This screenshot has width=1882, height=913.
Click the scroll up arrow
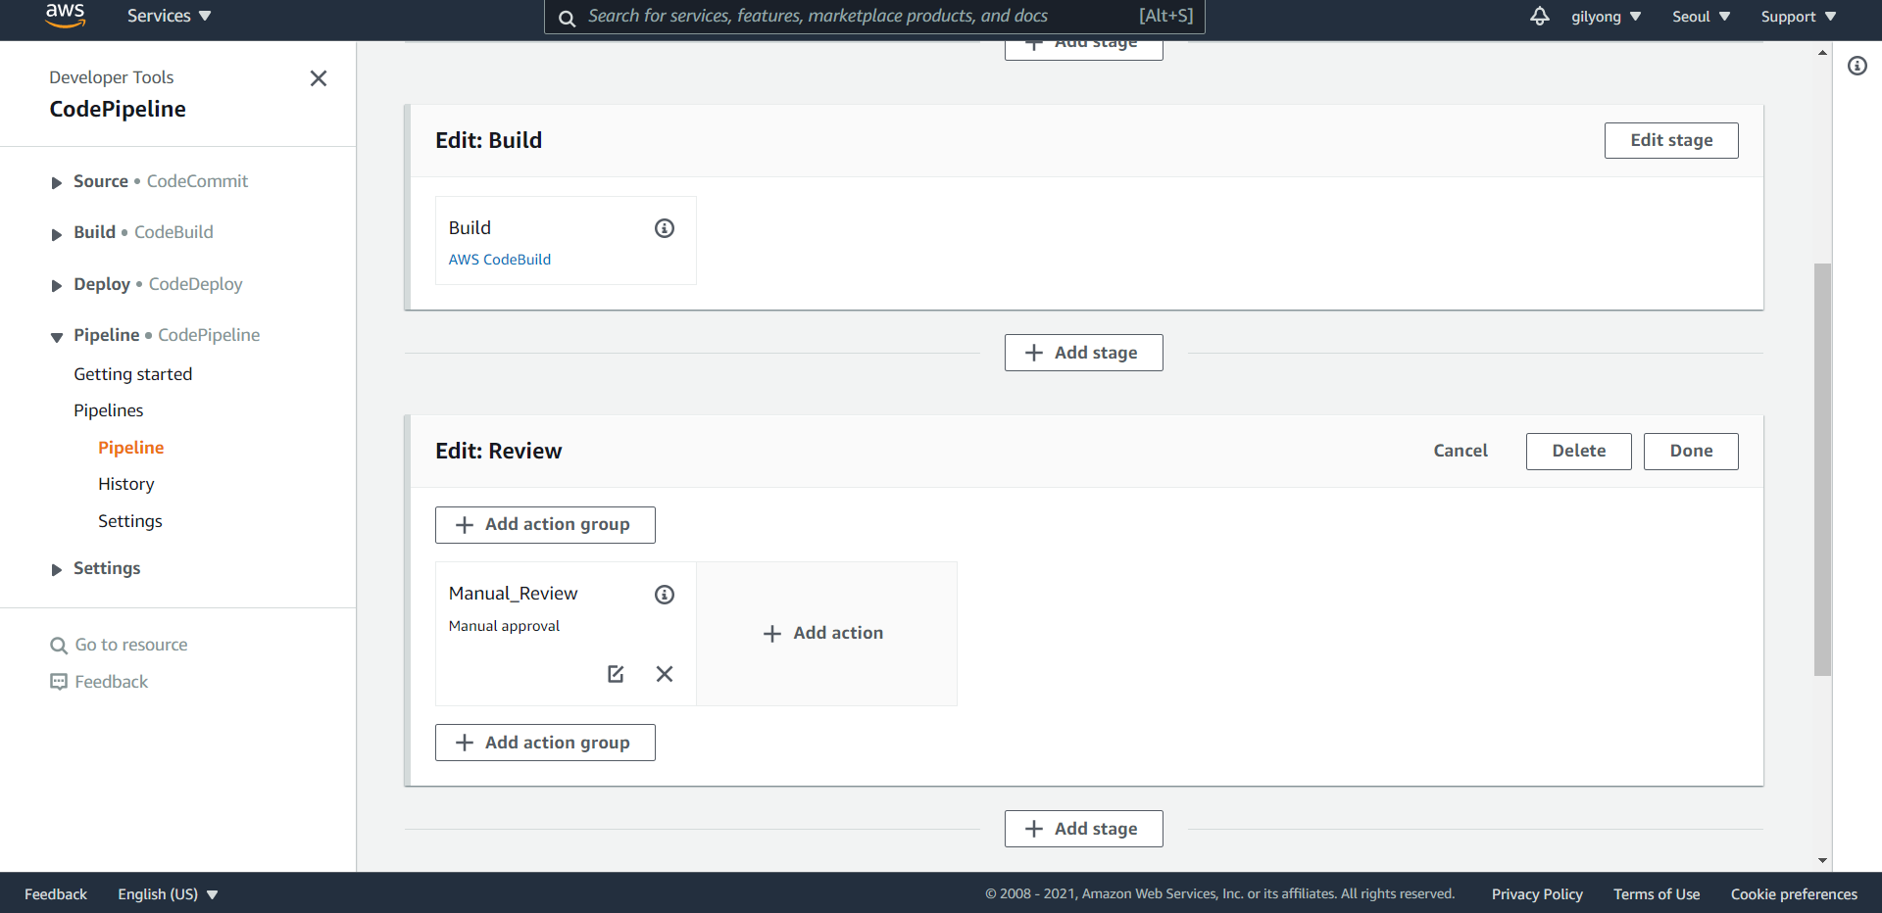[1822, 53]
